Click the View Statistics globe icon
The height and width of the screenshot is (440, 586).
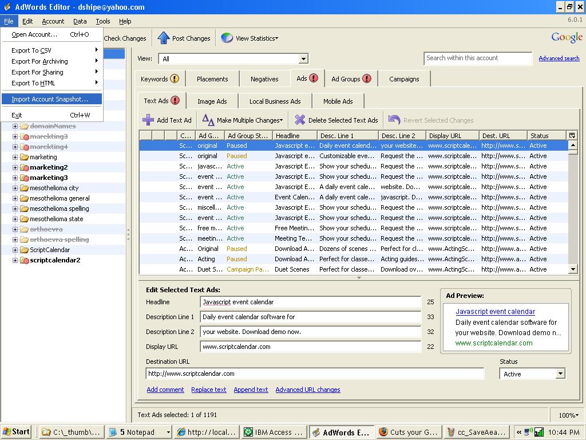click(227, 38)
